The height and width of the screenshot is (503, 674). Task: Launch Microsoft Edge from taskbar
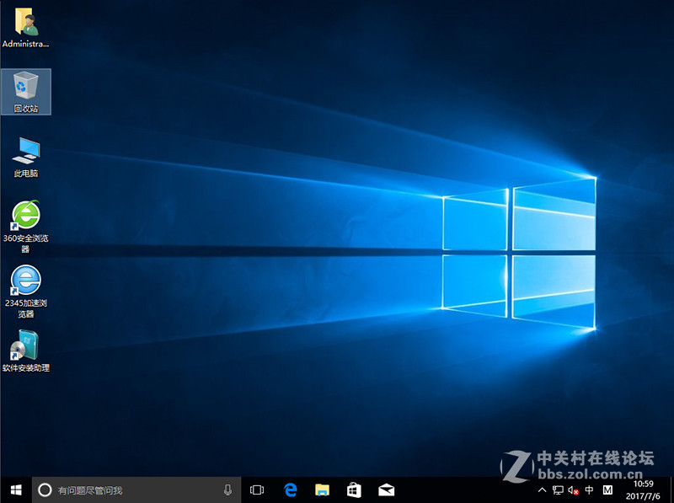[x=290, y=490]
